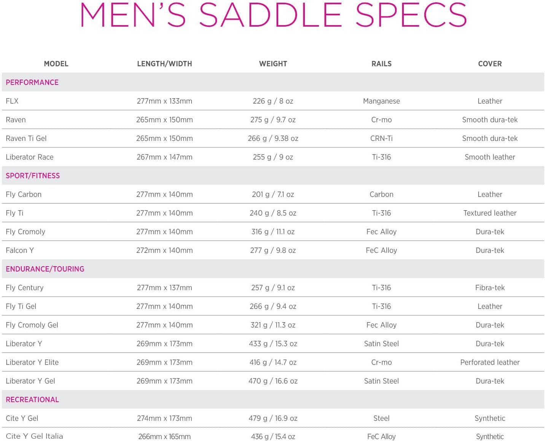Select the WEIGHT column header
The height and width of the screenshot is (441, 545).
273,64
